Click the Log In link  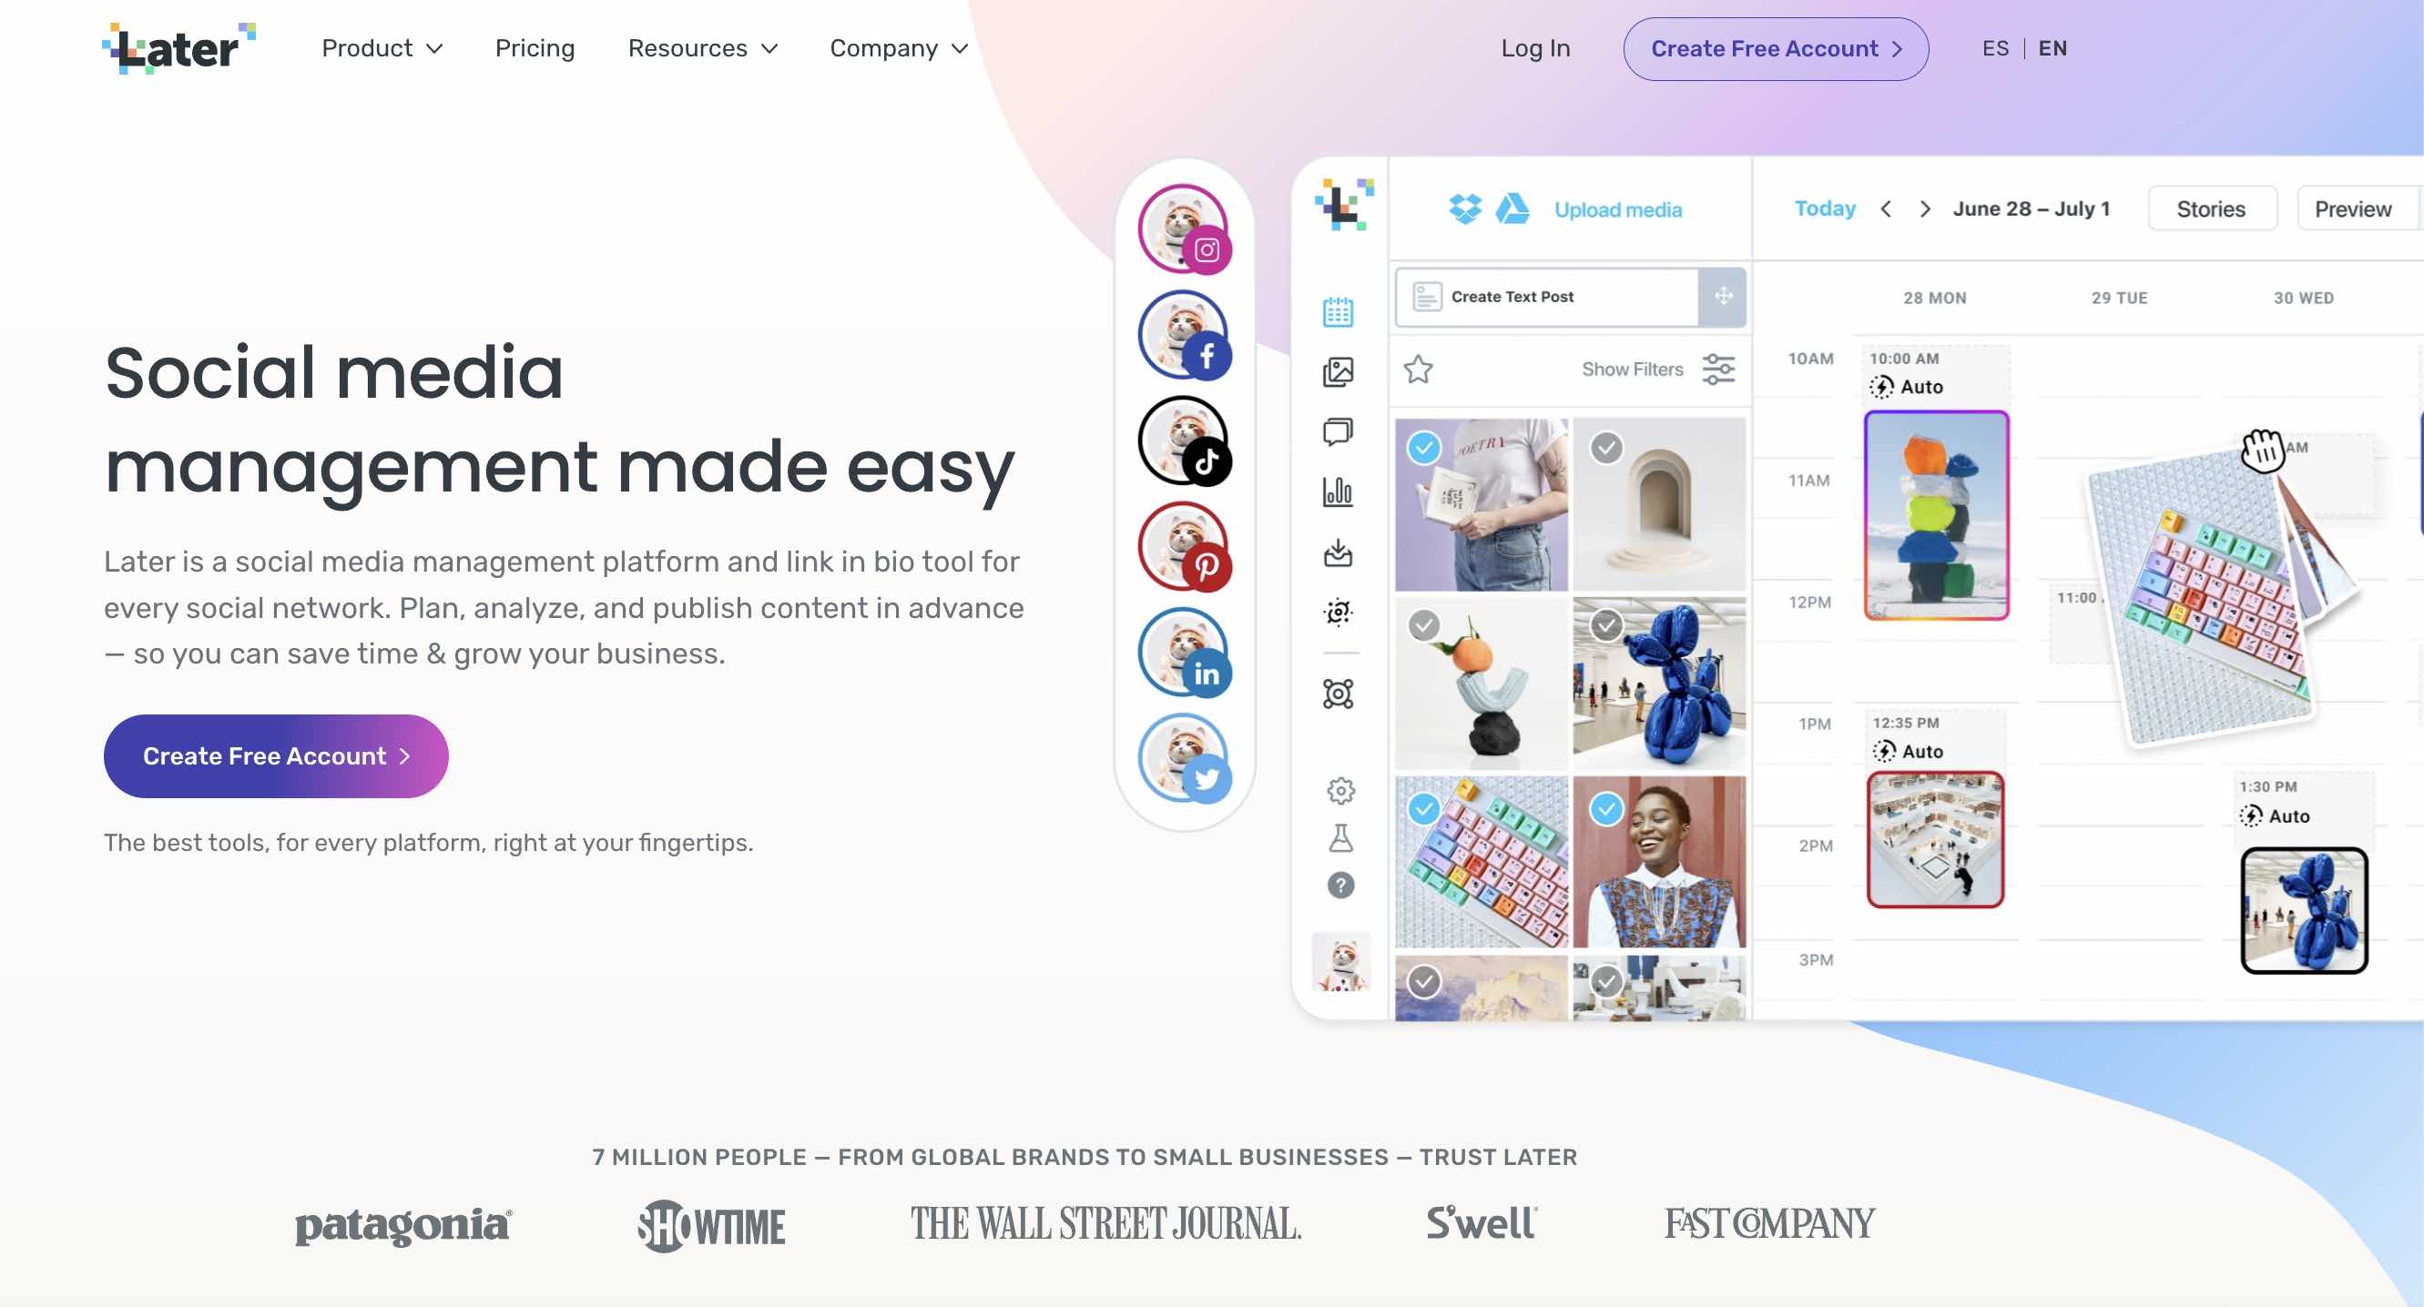point(1535,46)
